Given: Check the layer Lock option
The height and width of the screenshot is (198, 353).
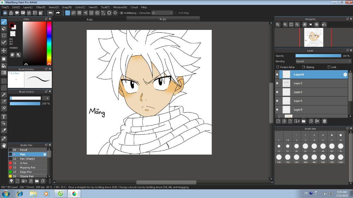Looking at the screenshot, I should tap(329, 67).
